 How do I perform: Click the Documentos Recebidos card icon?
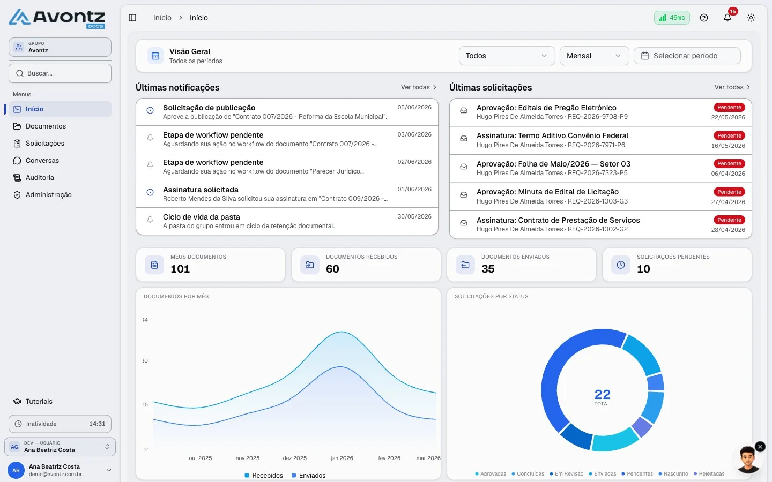[310, 265]
